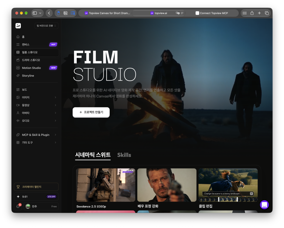Expand the 이미지 submenu chevron
This screenshot has width=284, height=228.
(x=56, y=97)
